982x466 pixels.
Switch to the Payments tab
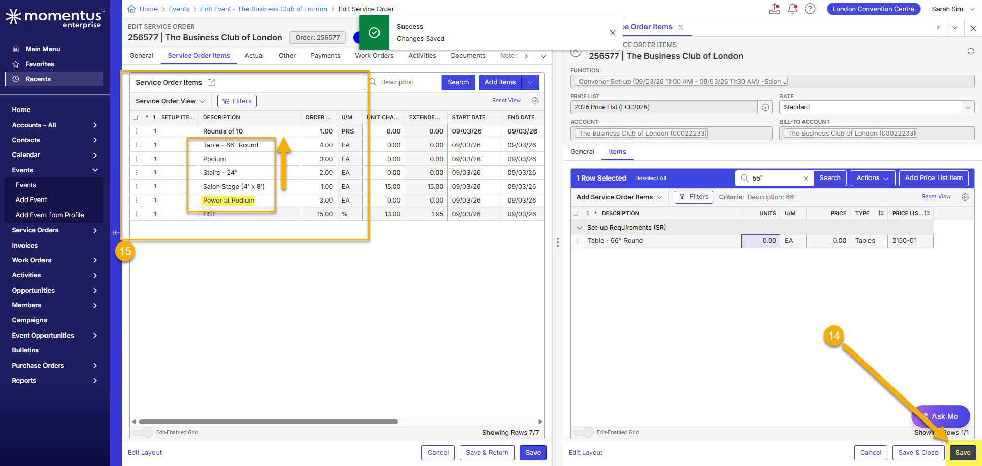click(x=325, y=56)
